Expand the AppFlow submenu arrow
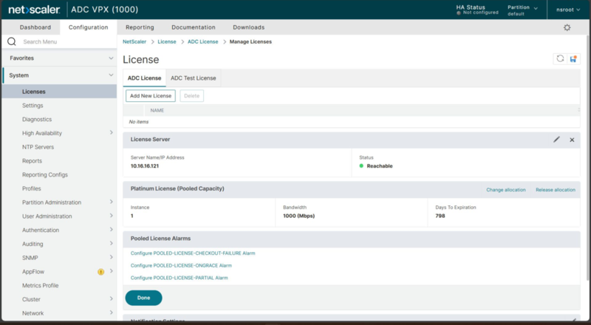 click(112, 271)
